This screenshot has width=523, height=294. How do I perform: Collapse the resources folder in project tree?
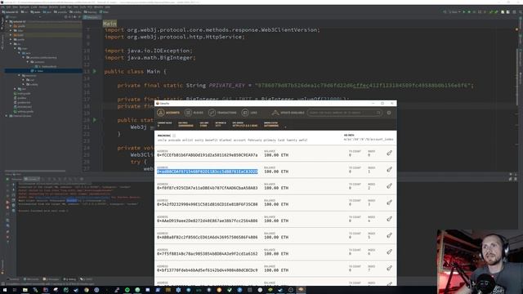[x=20, y=75]
